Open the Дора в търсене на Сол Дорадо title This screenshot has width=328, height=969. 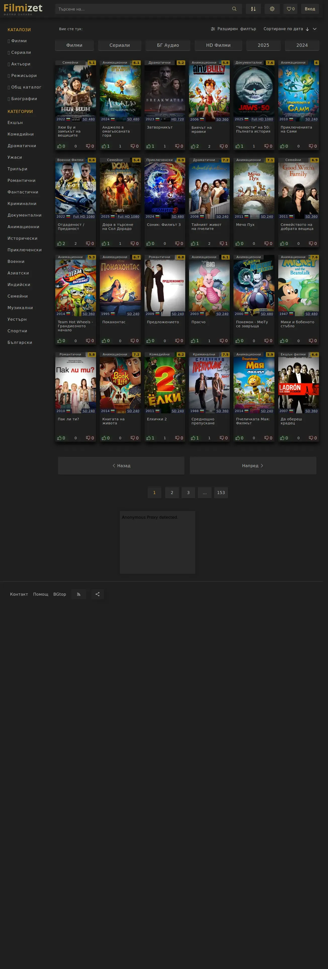tap(118, 227)
